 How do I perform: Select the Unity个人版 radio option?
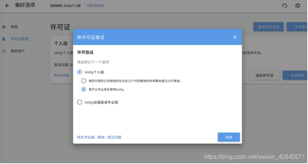[x=79, y=72]
